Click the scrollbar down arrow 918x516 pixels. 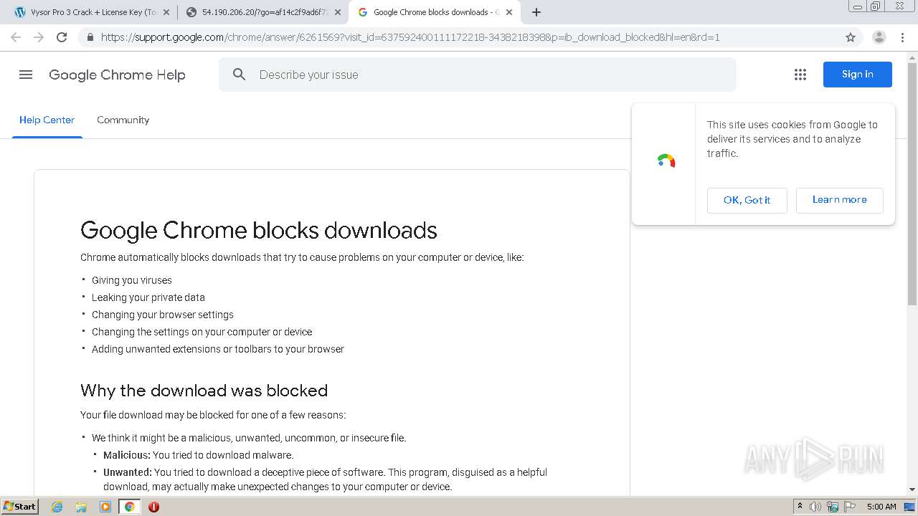(x=912, y=489)
